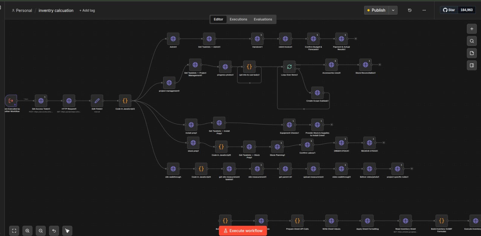Click the Publish button

[376, 10]
